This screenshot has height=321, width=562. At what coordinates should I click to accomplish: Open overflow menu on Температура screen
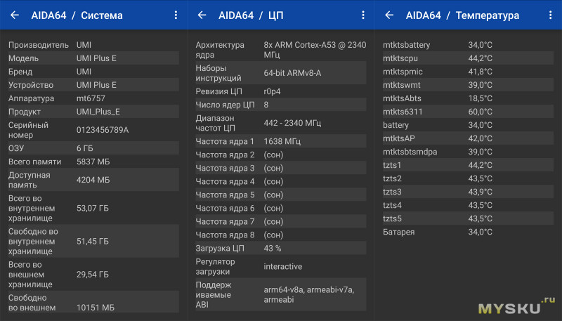[x=550, y=15]
